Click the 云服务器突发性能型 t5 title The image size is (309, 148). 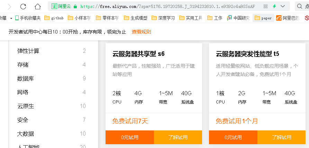[247, 54]
